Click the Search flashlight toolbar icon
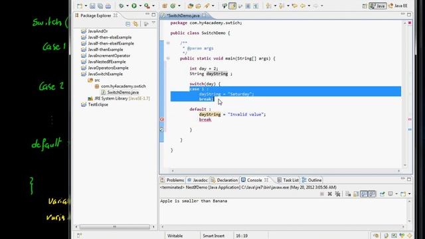425x239 pixels. point(207,6)
